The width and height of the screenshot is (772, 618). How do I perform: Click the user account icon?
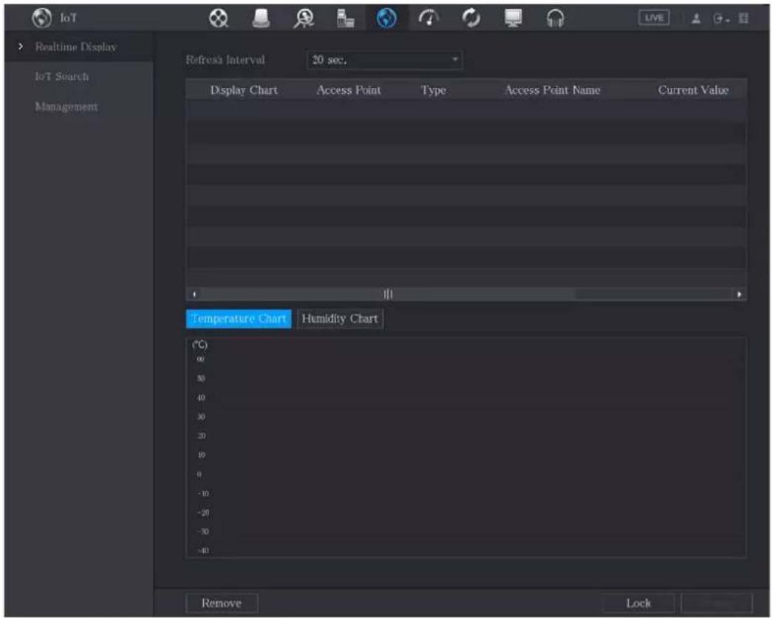(696, 18)
